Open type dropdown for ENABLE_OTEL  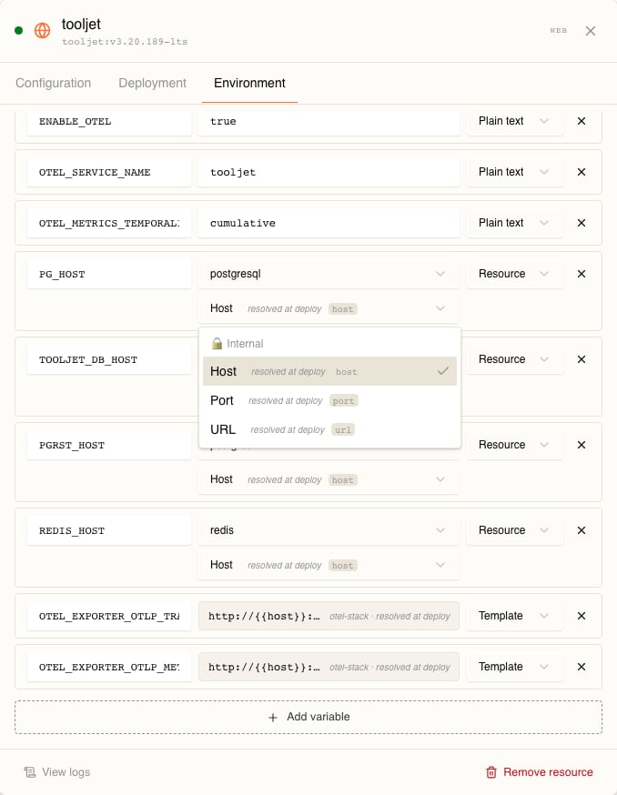(x=514, y=121)
